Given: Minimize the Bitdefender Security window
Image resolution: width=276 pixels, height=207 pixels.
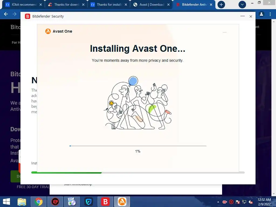Looking at the screenshot, I should pos(243,16).
